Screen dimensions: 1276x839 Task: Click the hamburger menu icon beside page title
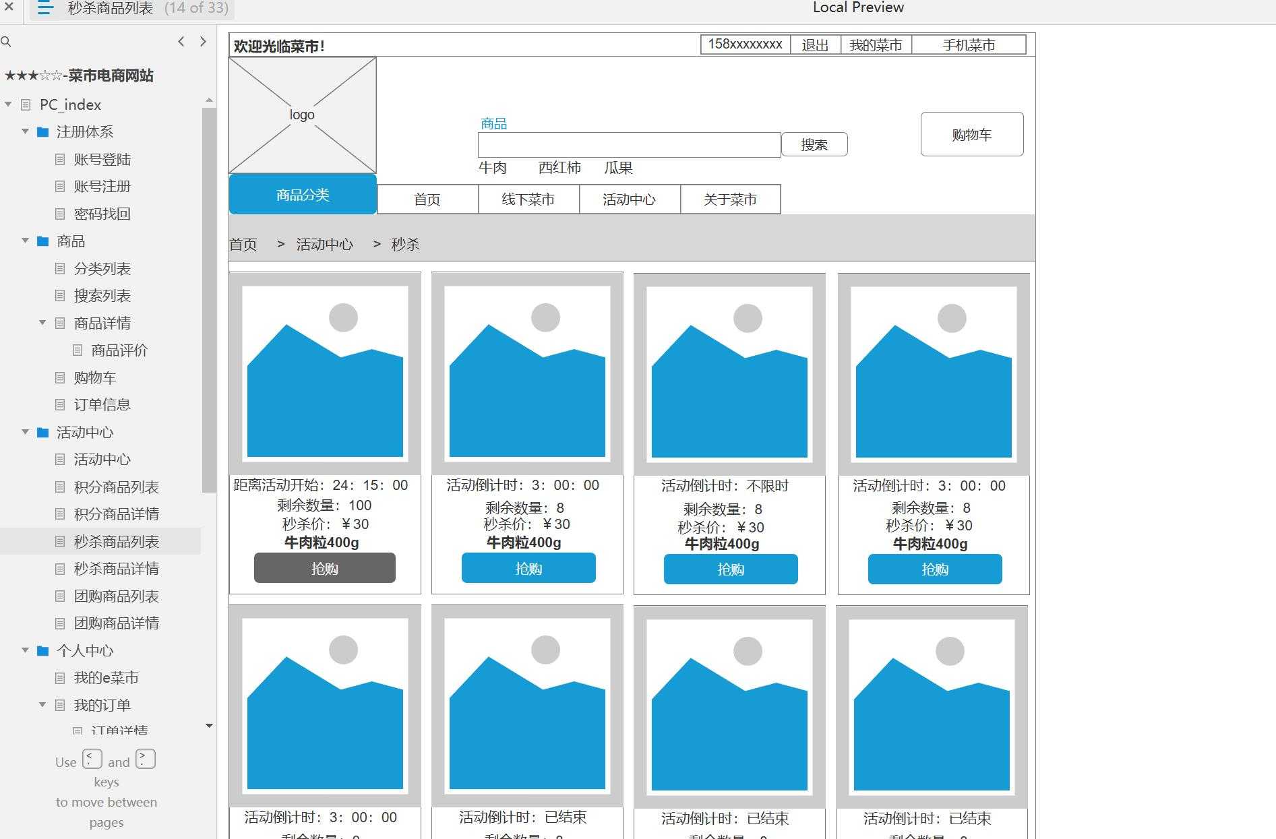click(45, 9)
